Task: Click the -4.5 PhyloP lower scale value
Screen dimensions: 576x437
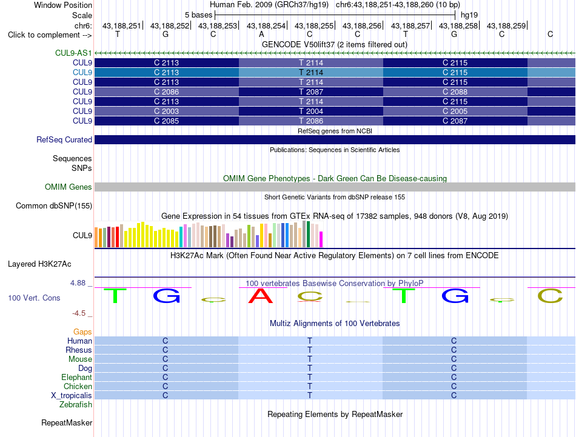Action: coord(79,313)
